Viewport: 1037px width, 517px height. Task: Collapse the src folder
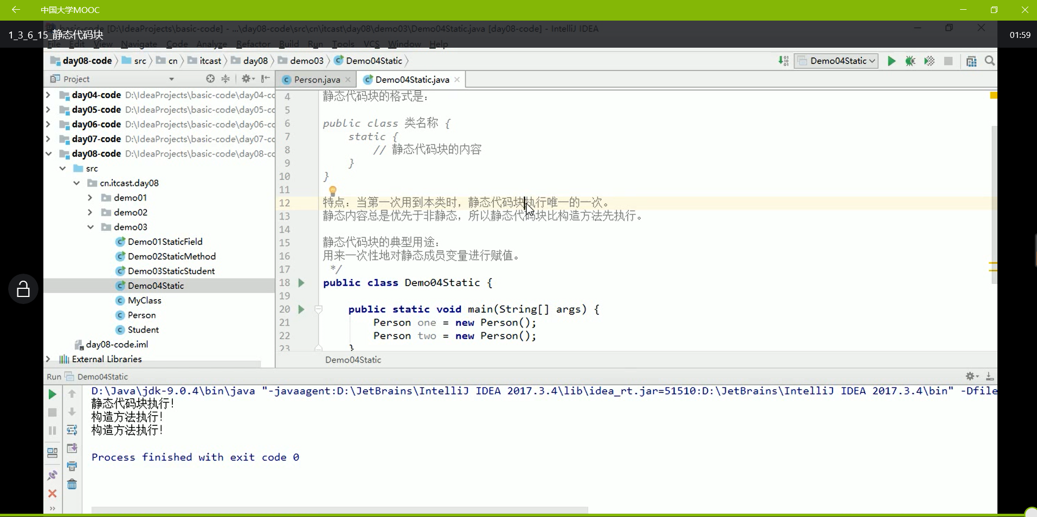pyautogui.click(x=63, y=169)
